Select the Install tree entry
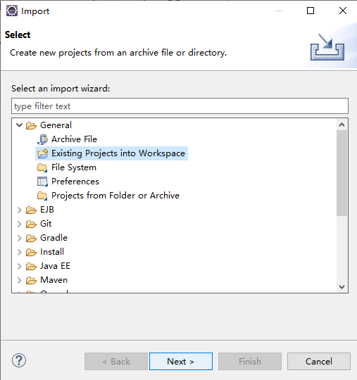357x380 pixels. point(52,252)
